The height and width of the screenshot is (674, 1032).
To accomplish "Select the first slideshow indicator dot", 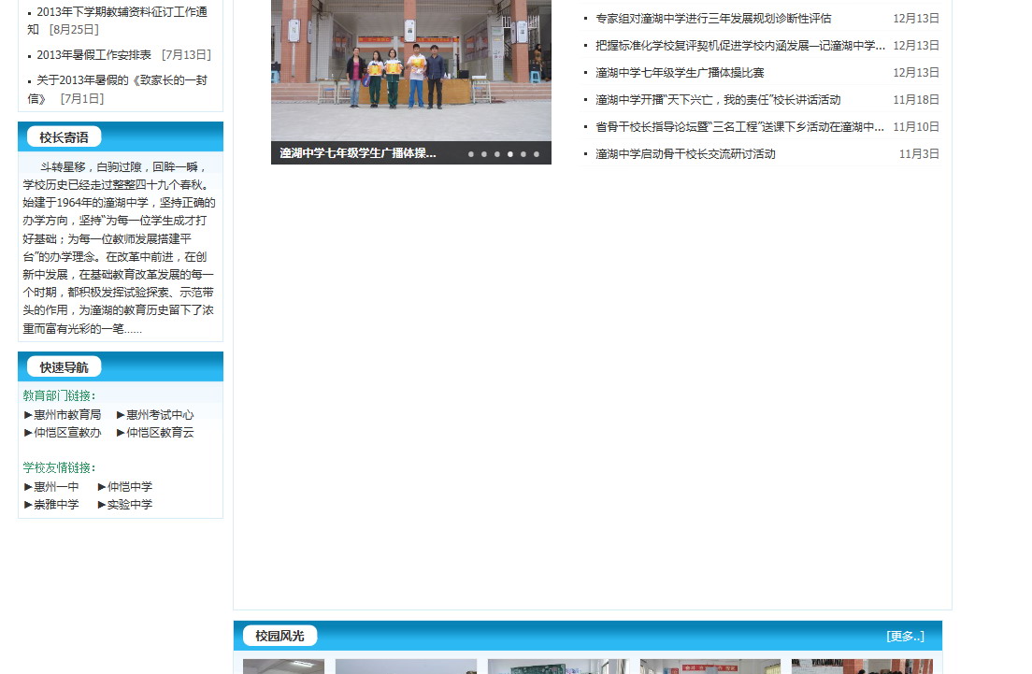I will 471,154.
